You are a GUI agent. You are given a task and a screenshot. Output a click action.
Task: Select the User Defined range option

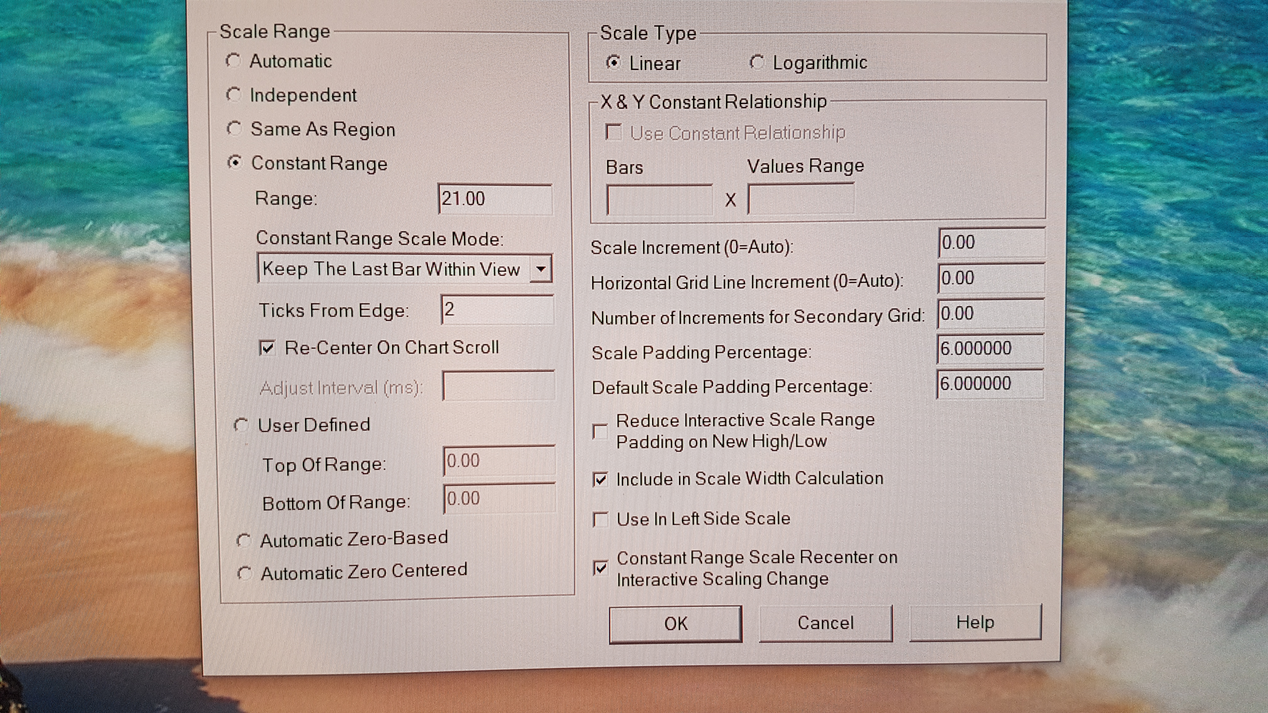point(241,425)
